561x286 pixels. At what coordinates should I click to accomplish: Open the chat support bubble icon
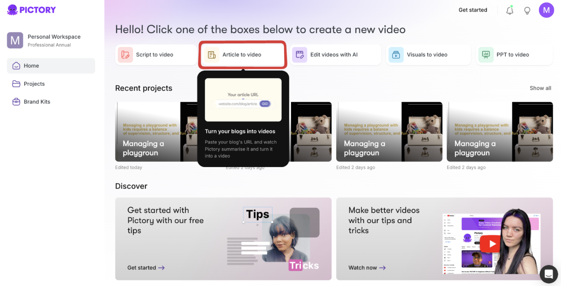pos(549,274)
